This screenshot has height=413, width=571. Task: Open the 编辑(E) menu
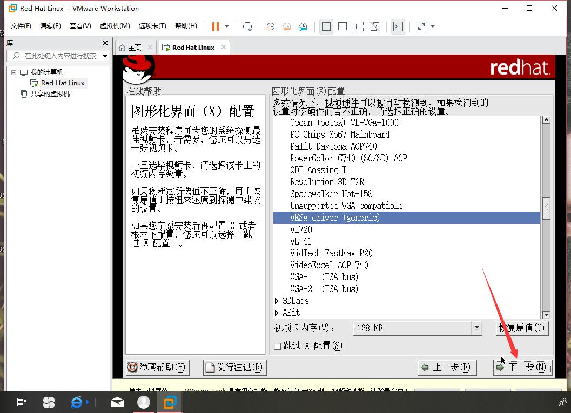[x=50, y=26]
